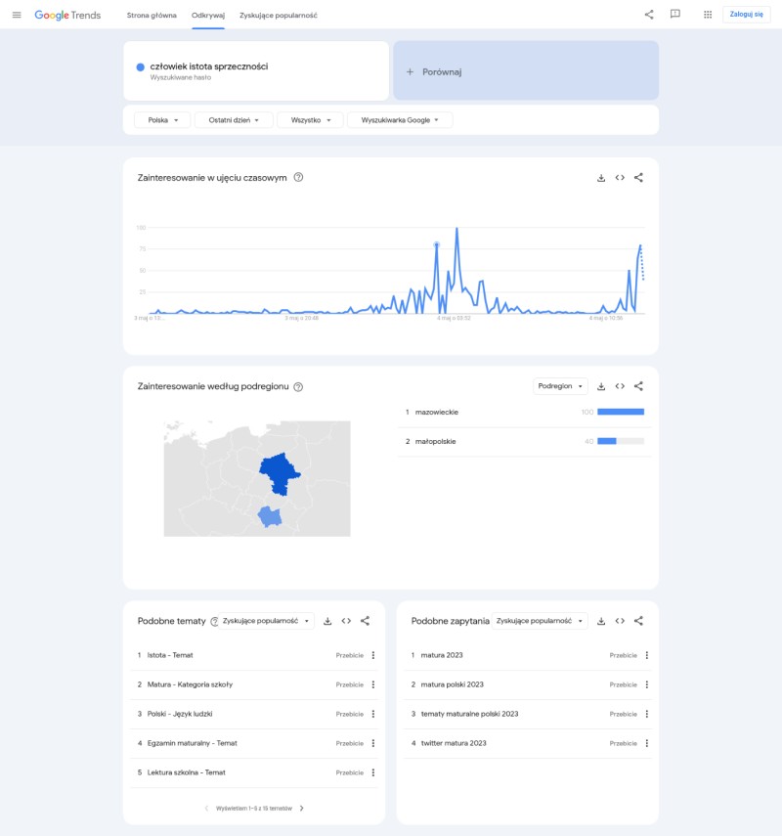Open the three-dot menu next to matura 2023

[646, 655]
